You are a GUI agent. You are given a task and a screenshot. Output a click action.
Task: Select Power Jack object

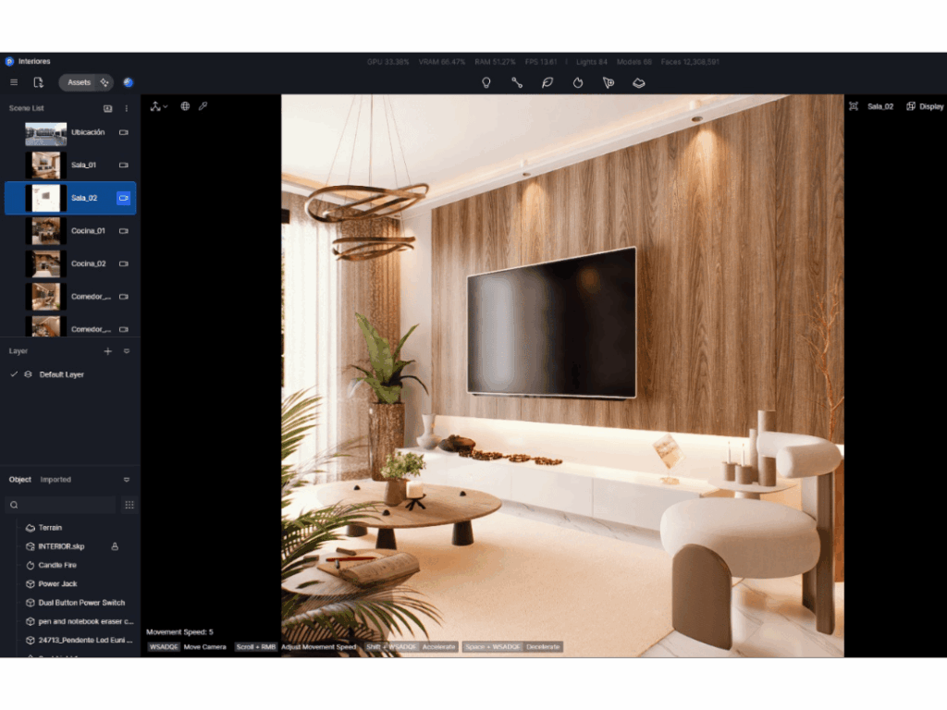(58, 584)
